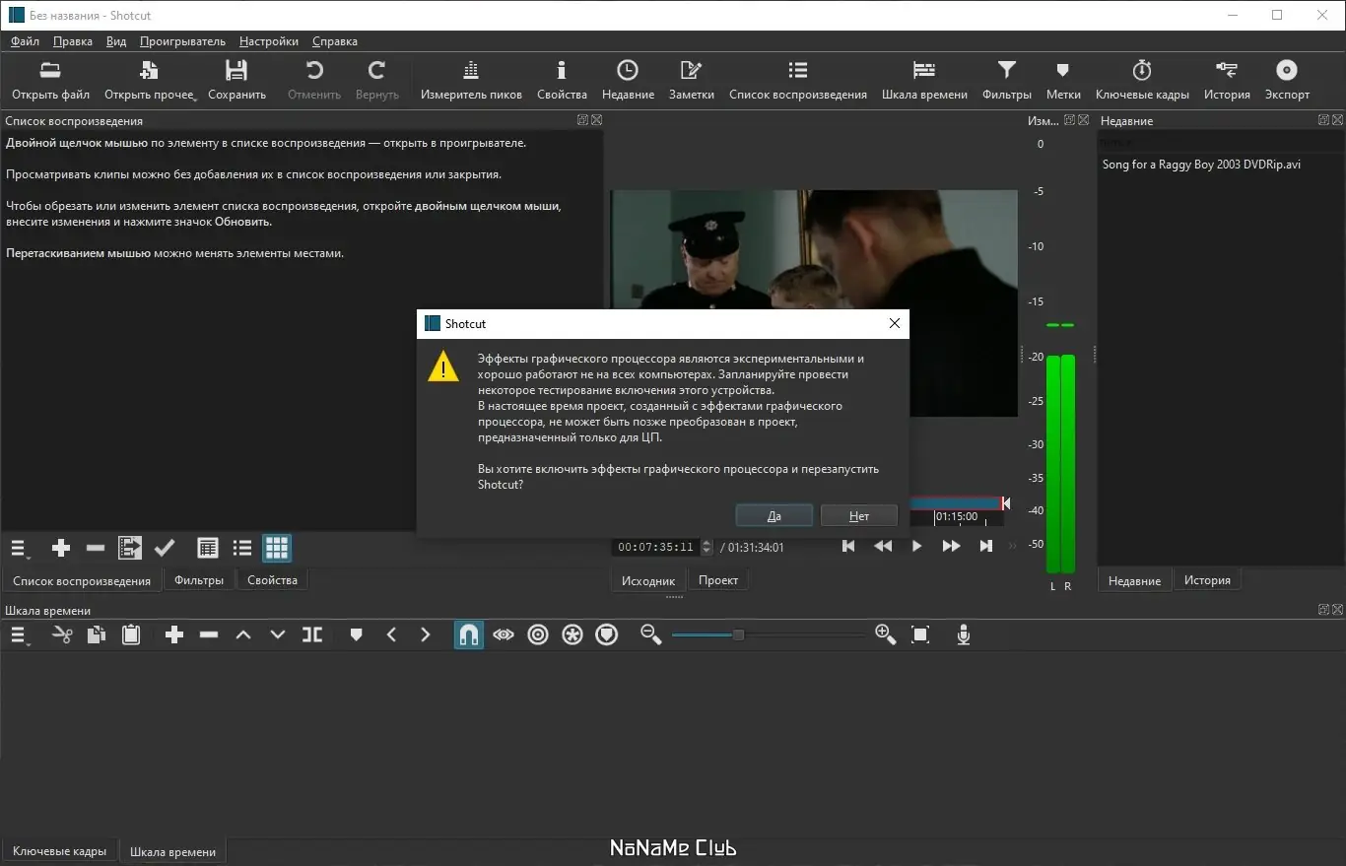
Task: Expand the 'Открыть прочее' dropdown
Action: click(x=194, y=98)
